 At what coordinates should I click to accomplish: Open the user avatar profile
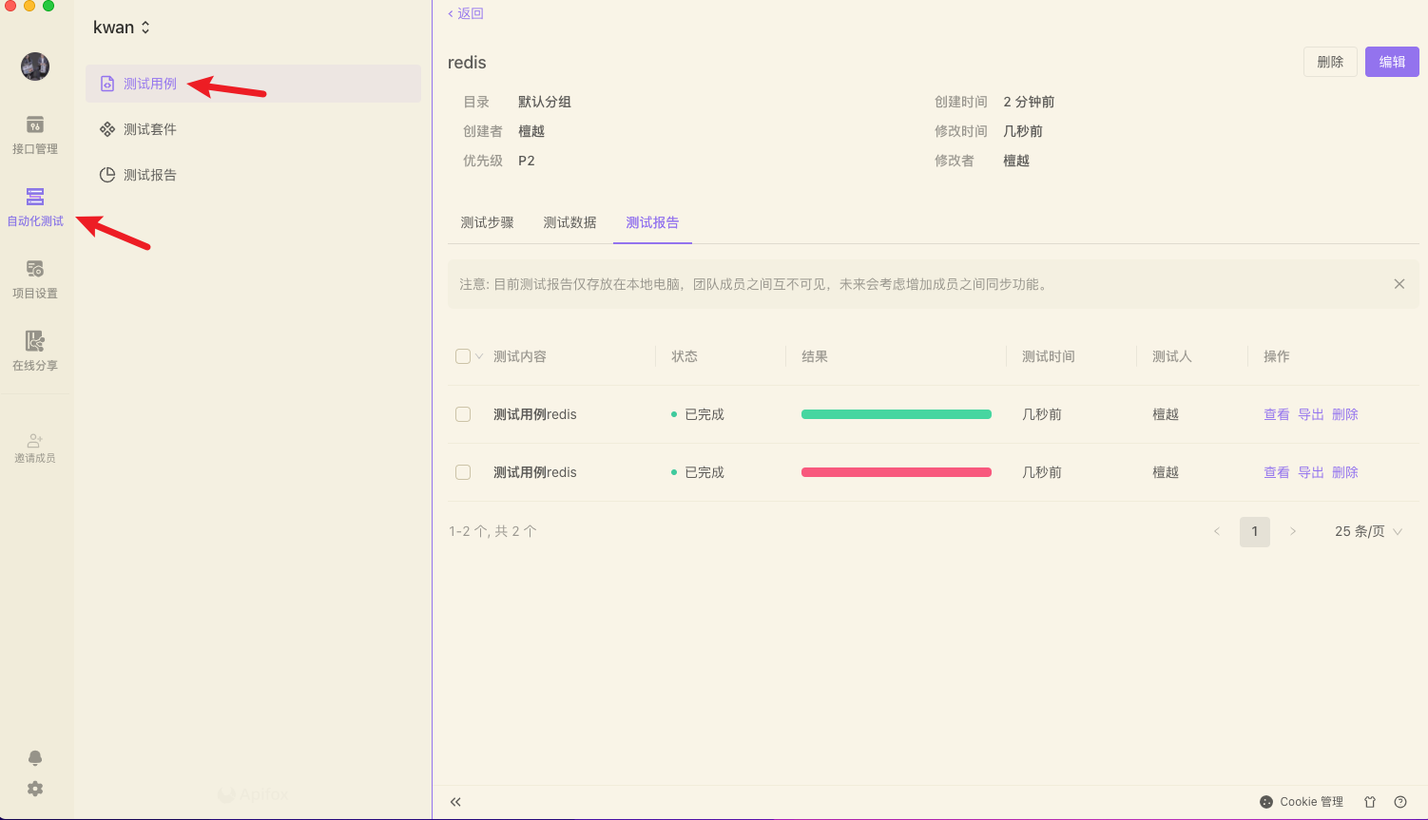[x=35, y=67]
